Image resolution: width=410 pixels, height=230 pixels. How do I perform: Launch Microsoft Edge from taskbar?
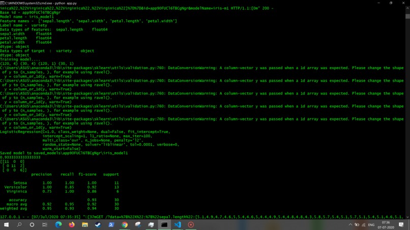pyautogui.click(x=58, y=224)
